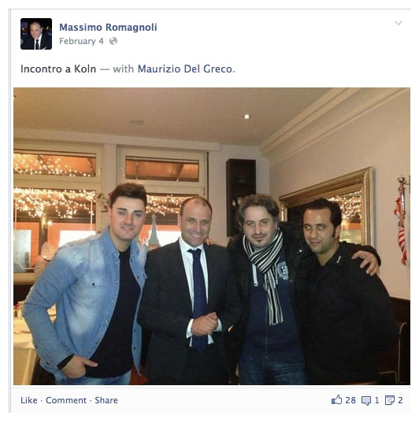Click the man in suit and blue tie
419x423 pixels.
point(189,290)
